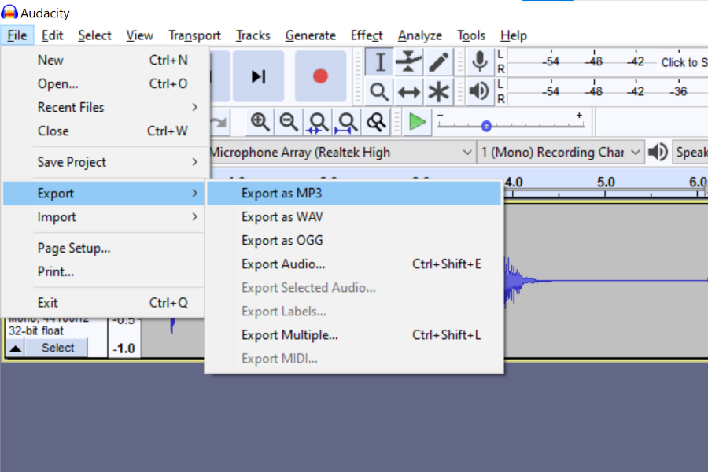Open the Tracks menu
Image resolution: width=708 pixels, height=472 pixels.
point(253,35)
